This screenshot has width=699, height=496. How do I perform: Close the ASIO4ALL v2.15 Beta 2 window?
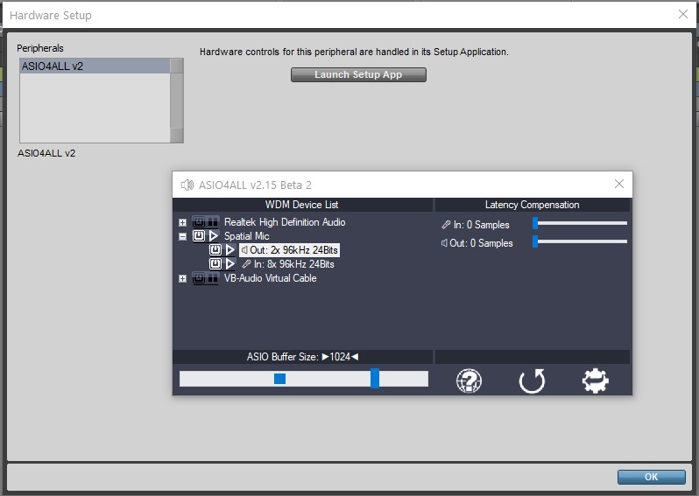[x=619, y=184]
